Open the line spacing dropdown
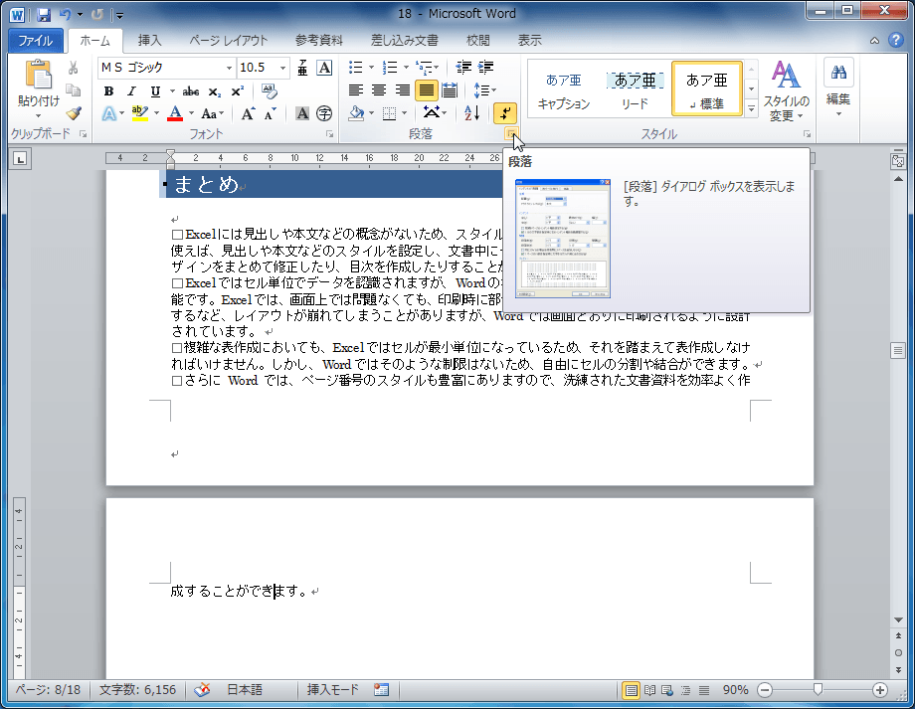The height and width of the screenshot is (709, 915). [485, 90]
